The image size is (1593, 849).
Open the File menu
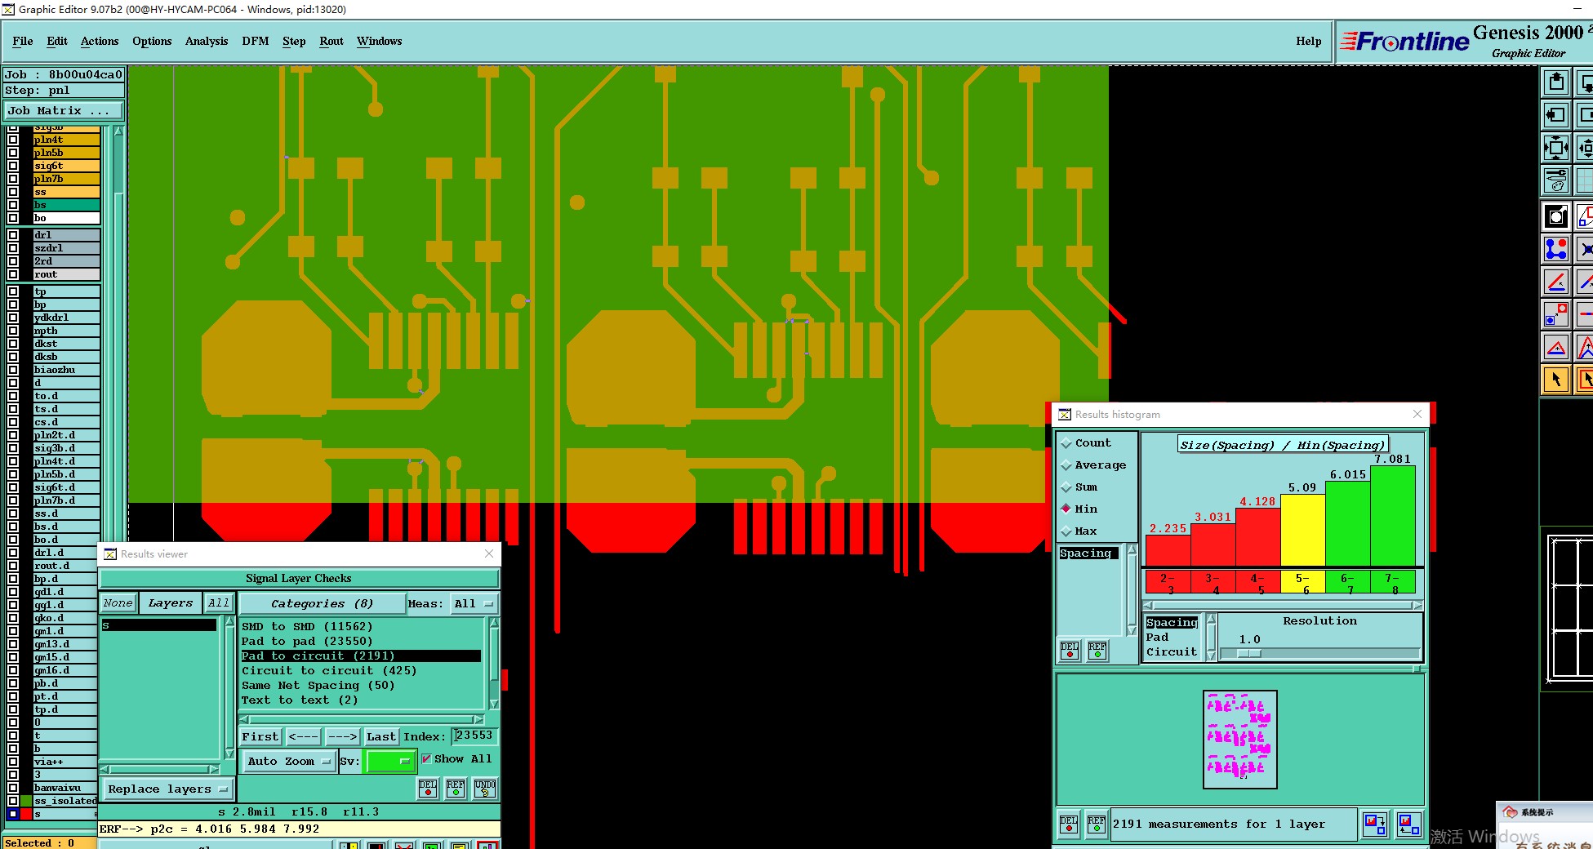coord(23,41)
